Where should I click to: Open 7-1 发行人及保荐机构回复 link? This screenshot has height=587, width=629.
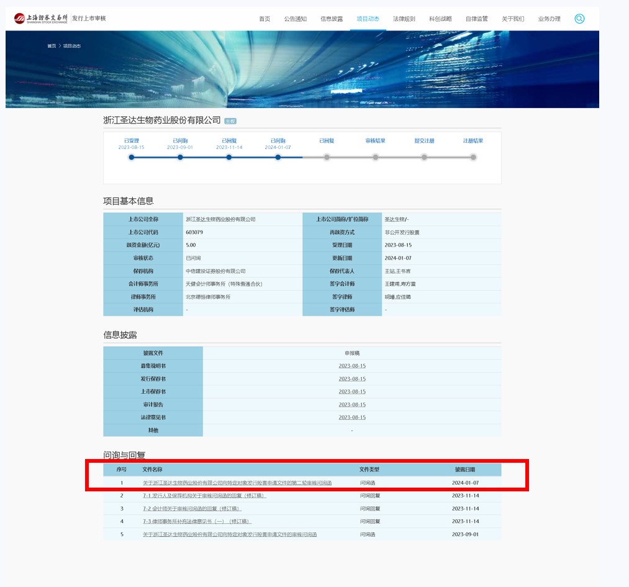point(204,496)
